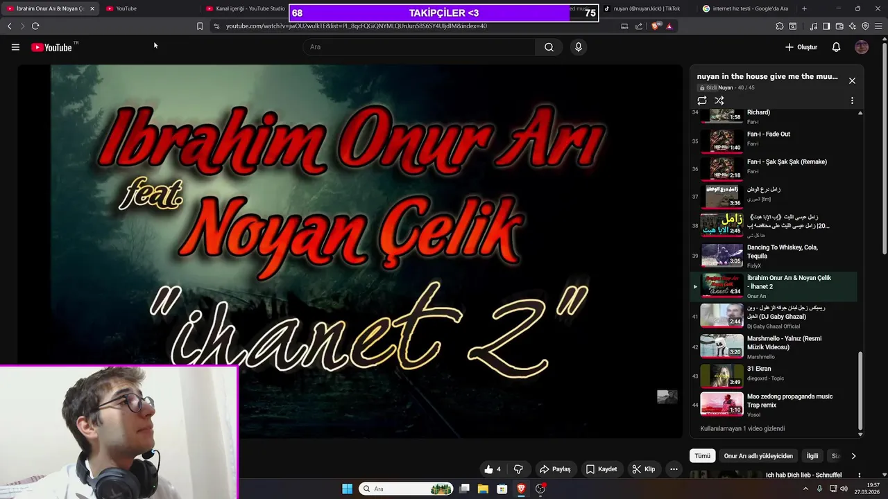Dislike the video with thumbs down

518,469
